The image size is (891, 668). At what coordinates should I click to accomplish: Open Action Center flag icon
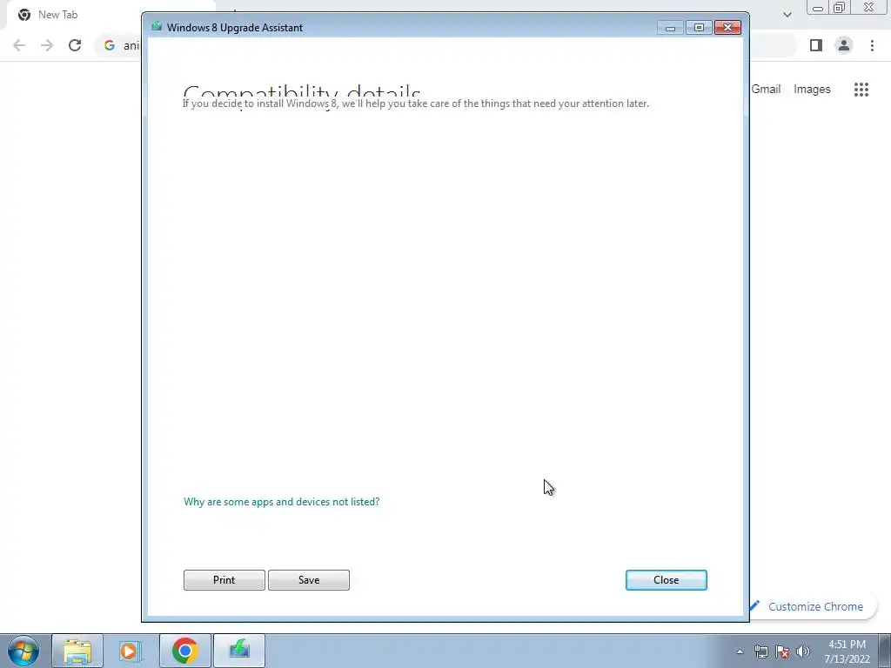[x=782, y=651]
